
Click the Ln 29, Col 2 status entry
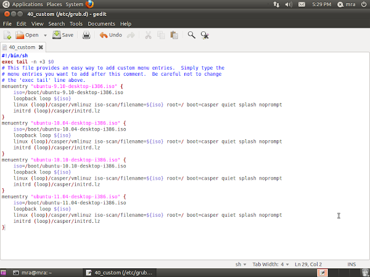click(x=308, y=264)
